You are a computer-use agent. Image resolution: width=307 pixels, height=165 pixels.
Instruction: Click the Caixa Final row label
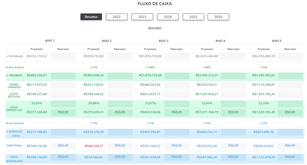(x=14, y=146)
